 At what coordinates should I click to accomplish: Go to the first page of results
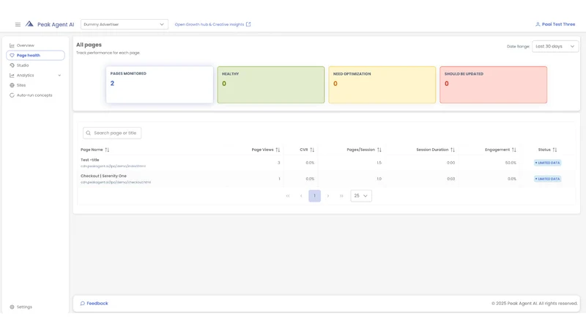click(x=288, y=196)
